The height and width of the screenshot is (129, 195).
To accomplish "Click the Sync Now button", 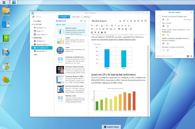I will pos(76,17).
